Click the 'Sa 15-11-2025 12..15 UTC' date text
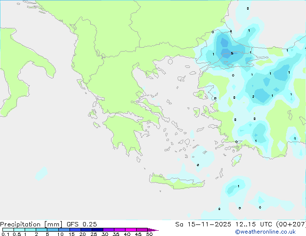 coord(223,224)
